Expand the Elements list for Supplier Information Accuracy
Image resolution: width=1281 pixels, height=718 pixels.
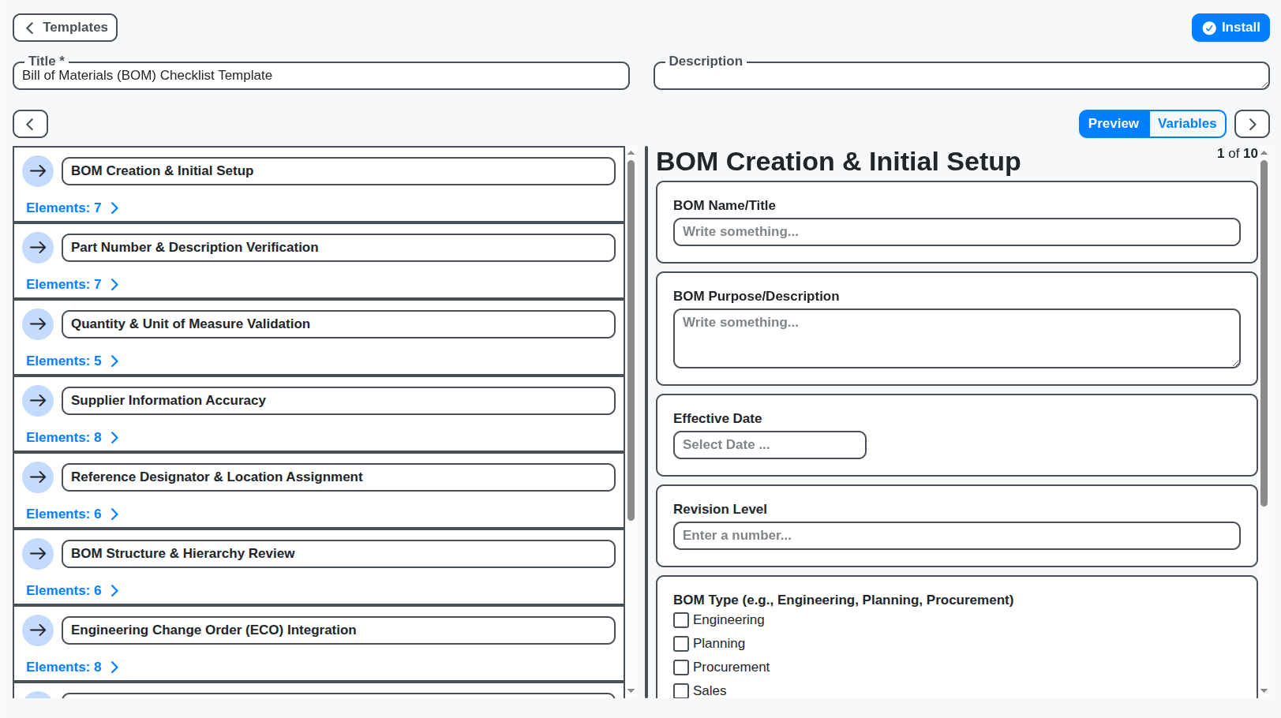[73, 437]
